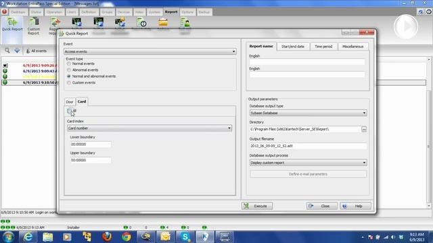433x243 pixels.
Task: Select Normal and abnormal events option
Action: tap(69, 76)
